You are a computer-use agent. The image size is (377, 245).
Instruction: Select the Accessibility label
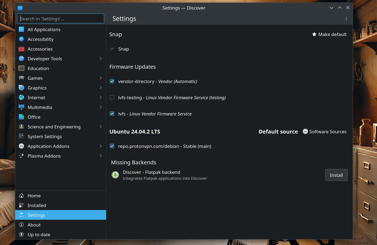40,39
